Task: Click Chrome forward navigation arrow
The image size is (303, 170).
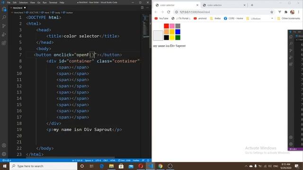Action: coord(162,12)
